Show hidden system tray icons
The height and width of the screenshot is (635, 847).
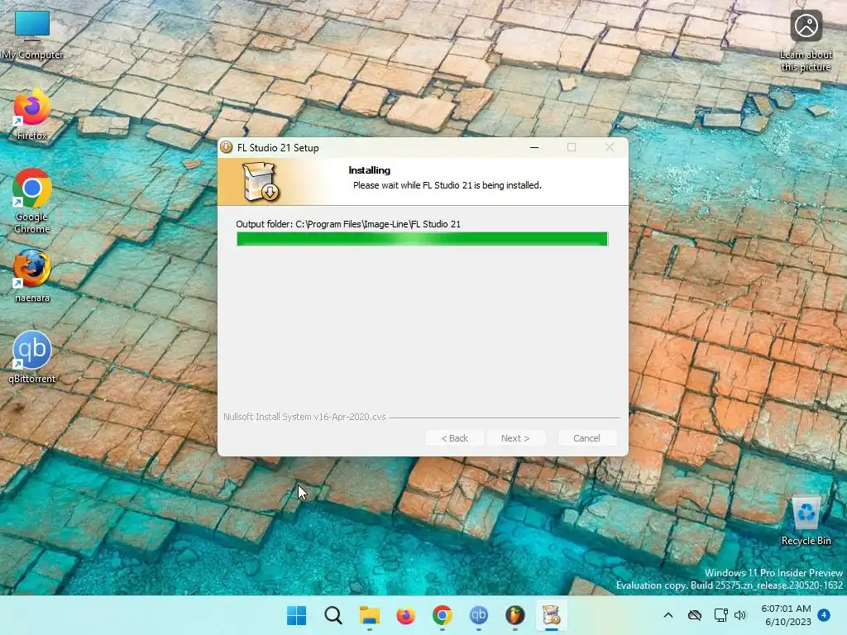click(x=668, y=615)
